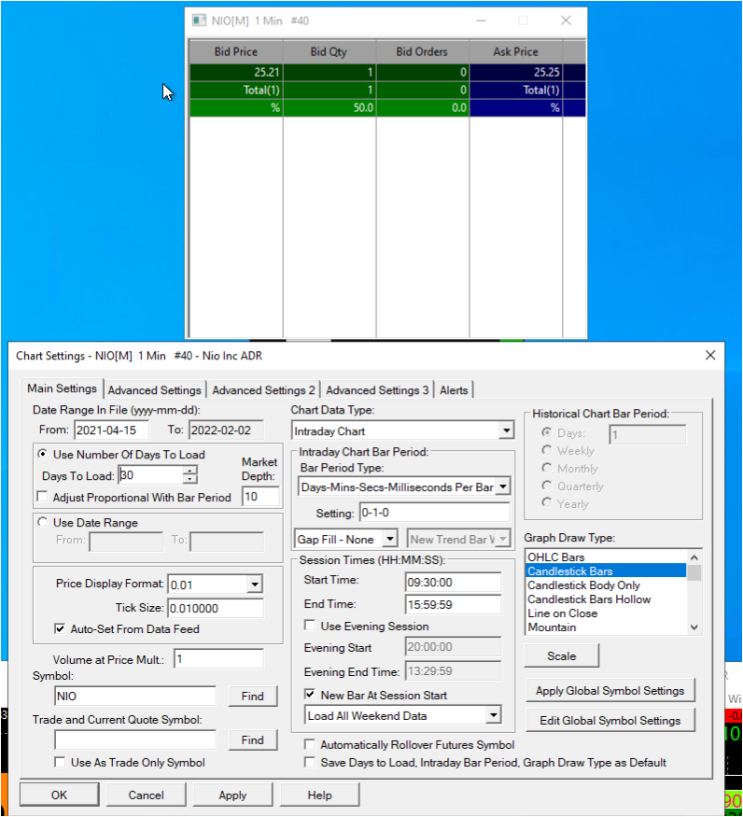The height and width of the screenshot is (817, 743).
Task: Close the Chart Settings dialog
Action: coord(710,356)
